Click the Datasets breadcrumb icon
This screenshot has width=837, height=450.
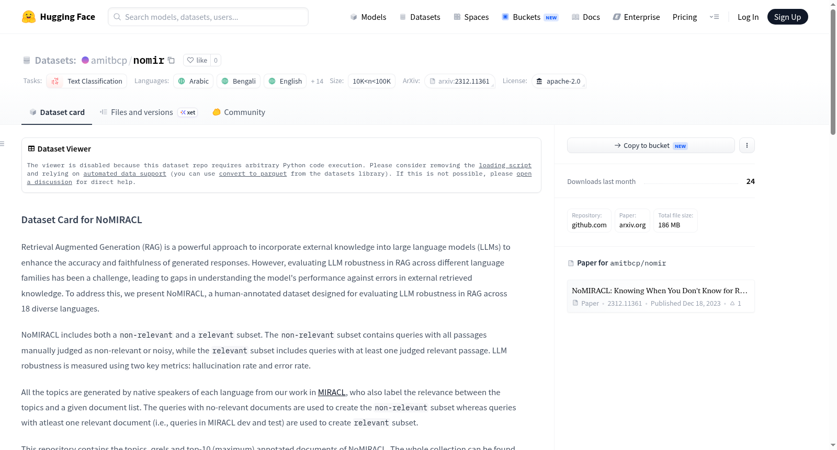point(27,61)
